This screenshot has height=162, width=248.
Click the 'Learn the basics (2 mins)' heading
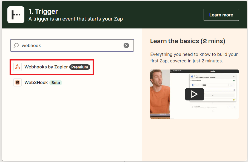(188, 41)
